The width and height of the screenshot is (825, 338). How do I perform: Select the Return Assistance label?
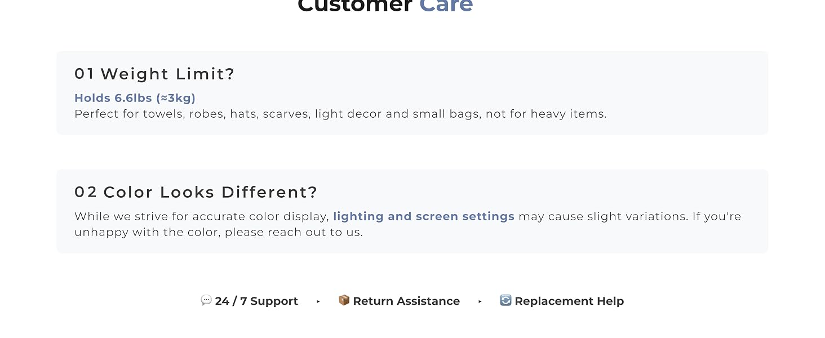(406, 301)
